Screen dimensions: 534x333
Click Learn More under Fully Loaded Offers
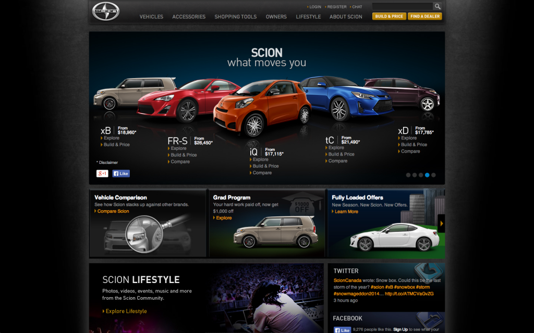[x=346, y=211]
